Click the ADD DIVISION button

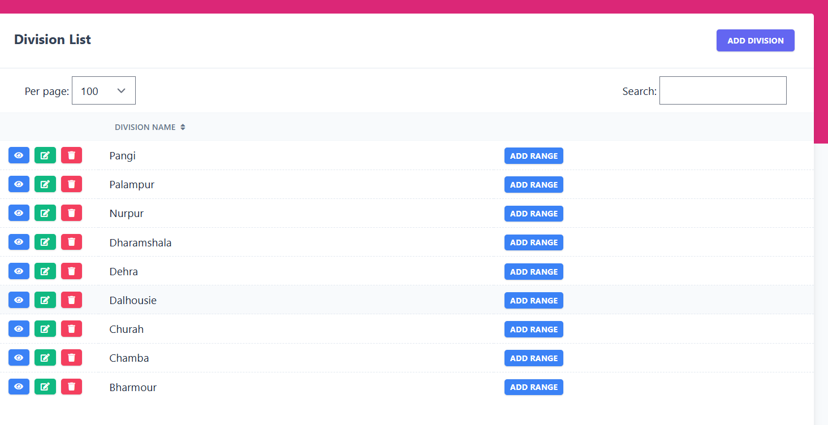pos(755,40)
